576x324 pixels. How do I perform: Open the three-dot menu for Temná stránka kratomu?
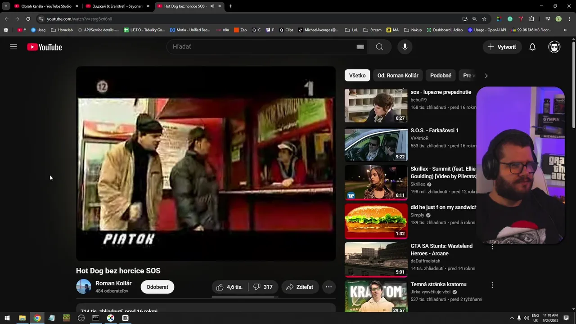pos(492,285)
